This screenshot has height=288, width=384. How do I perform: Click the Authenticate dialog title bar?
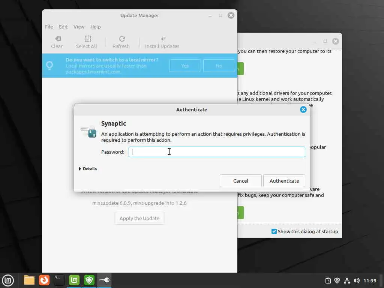192,109
